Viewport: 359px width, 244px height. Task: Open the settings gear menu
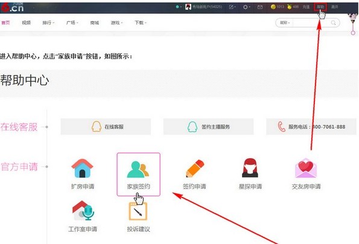tap(246, 7)
